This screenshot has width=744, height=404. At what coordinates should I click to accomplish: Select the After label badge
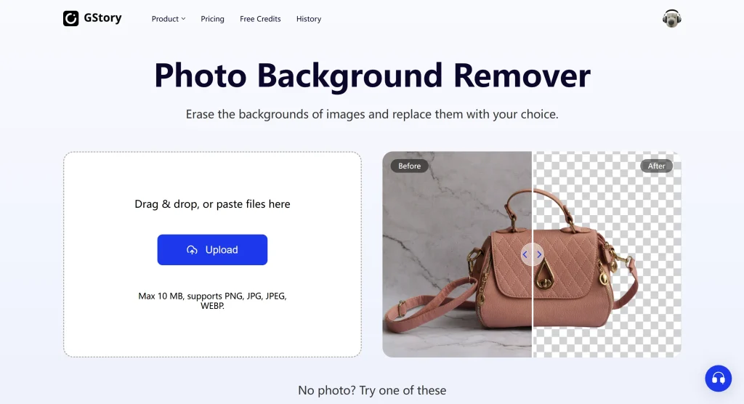(656, 166)
